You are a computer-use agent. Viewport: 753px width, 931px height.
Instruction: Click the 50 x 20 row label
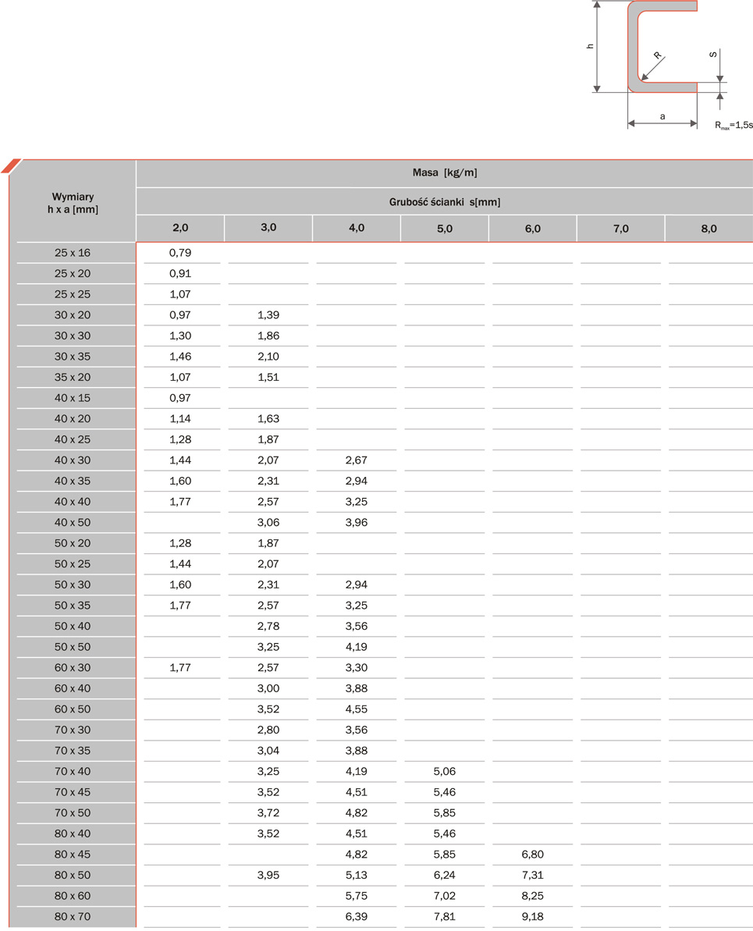[73, 543]
